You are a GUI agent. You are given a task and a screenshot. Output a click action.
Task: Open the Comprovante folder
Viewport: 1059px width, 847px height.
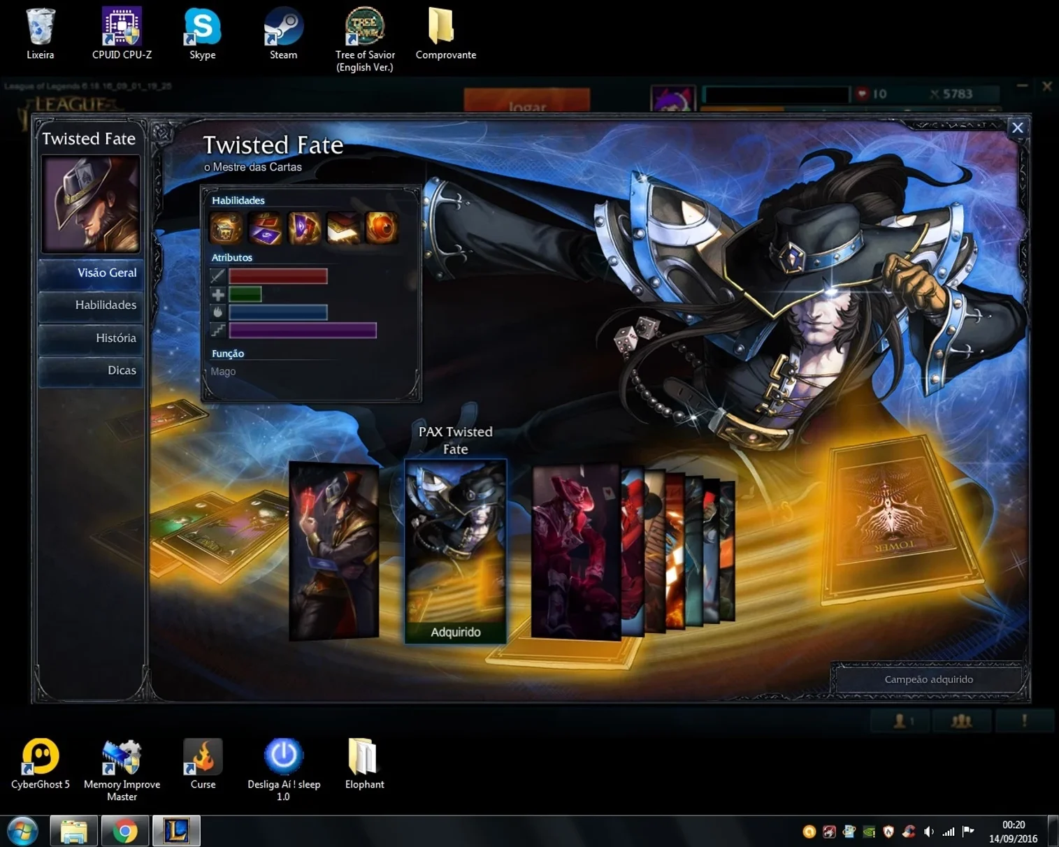coord(446,34)
